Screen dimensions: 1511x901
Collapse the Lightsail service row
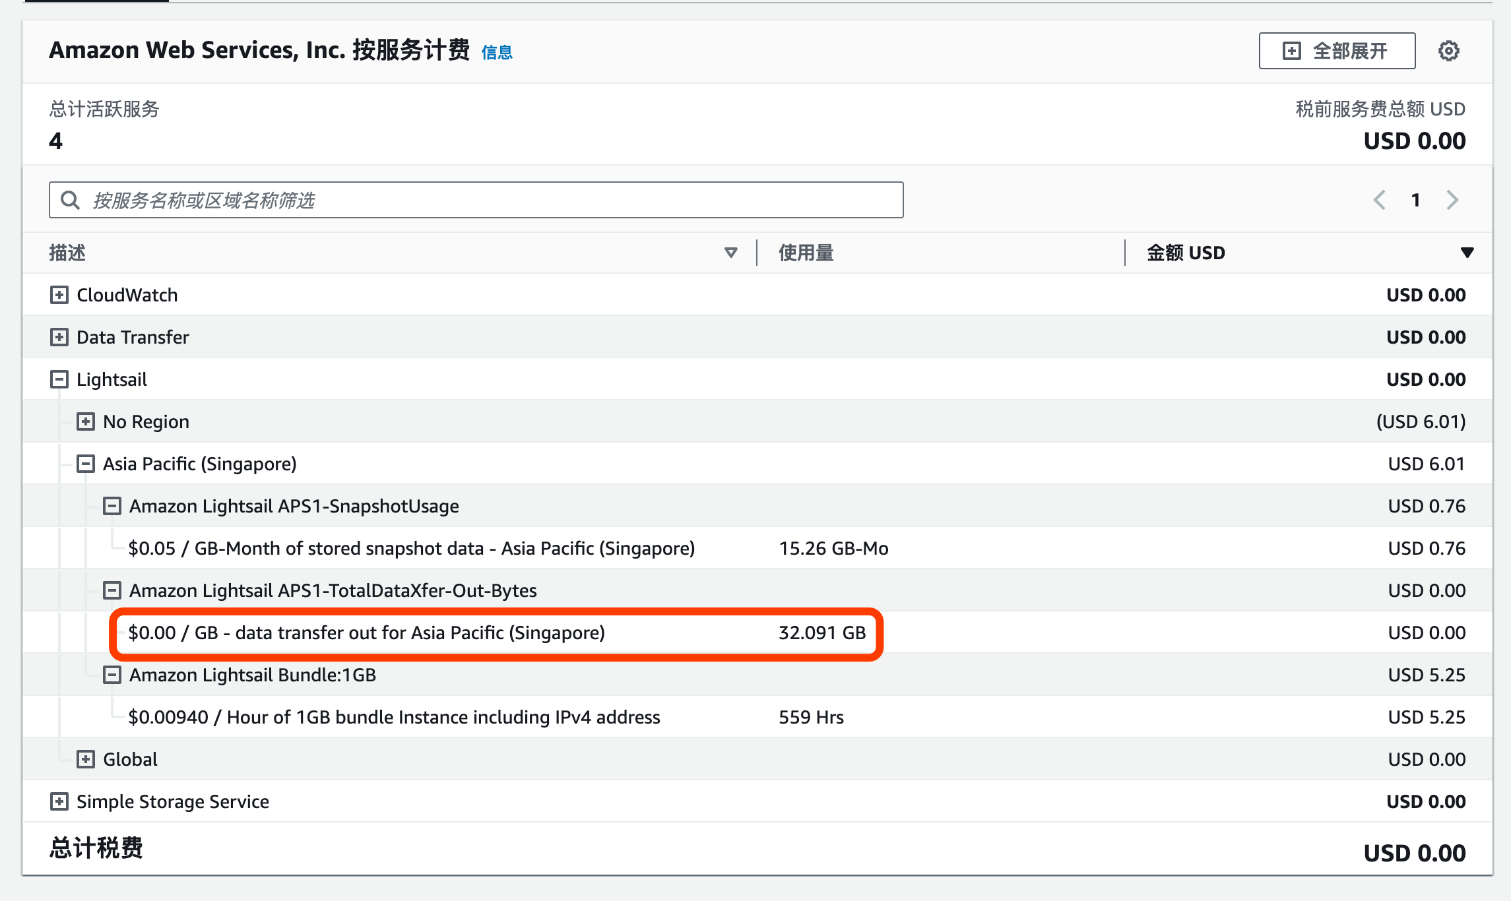59,379
